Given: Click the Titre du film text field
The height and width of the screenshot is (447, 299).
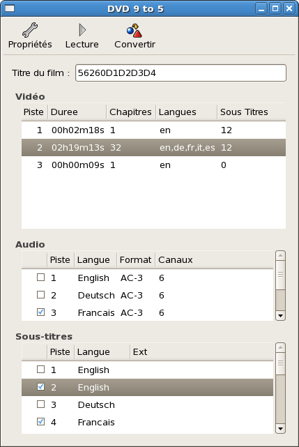Looking at the screenshot, I should (x=181, y=73).
